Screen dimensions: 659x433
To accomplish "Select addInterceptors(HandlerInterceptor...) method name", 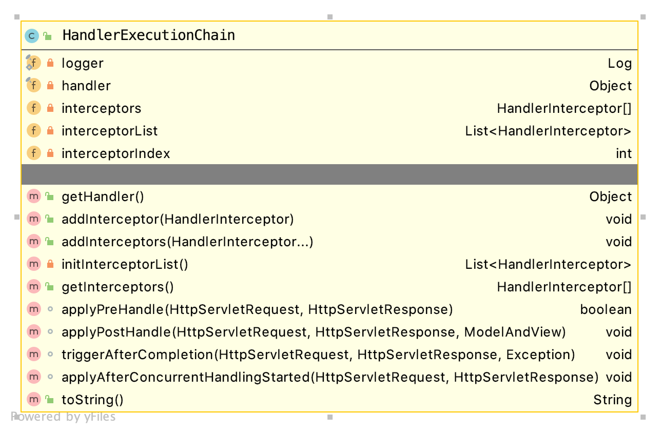I will 187,242.
